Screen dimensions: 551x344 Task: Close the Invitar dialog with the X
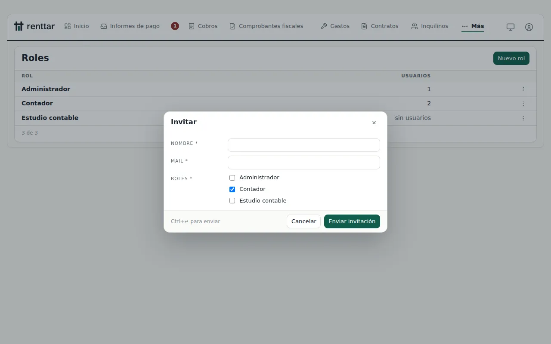pyautogui.click(x=374, y=123)
